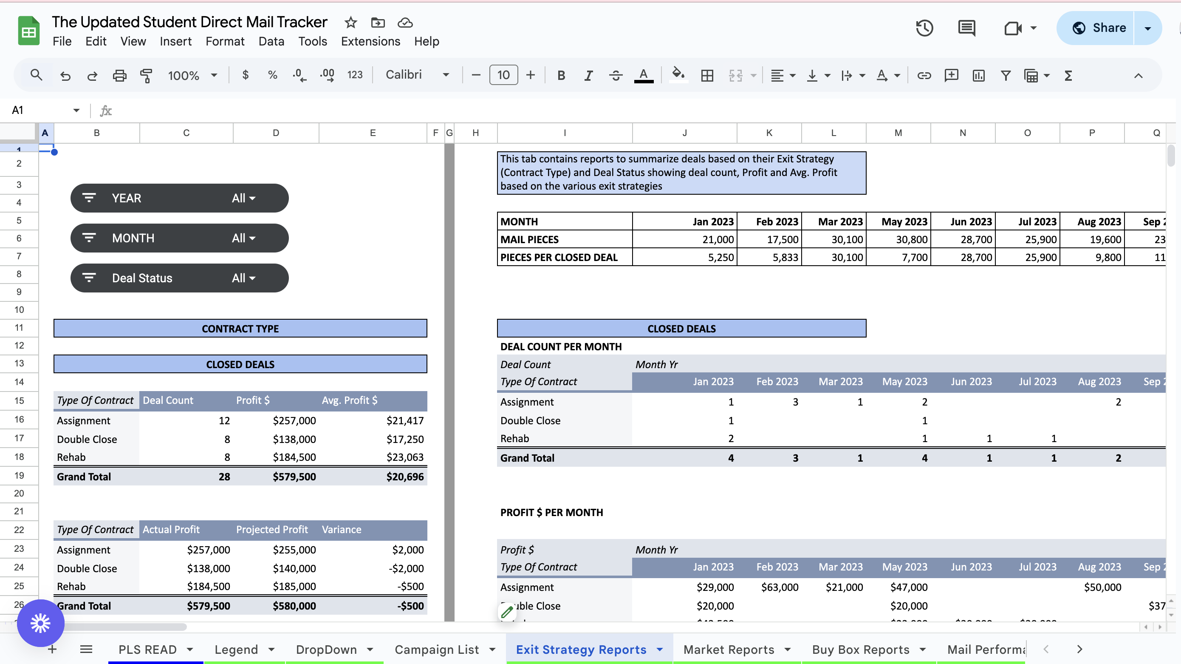Screen dimensions: 1181x664
Task: Select column D header
Action: tap(276, 133)
